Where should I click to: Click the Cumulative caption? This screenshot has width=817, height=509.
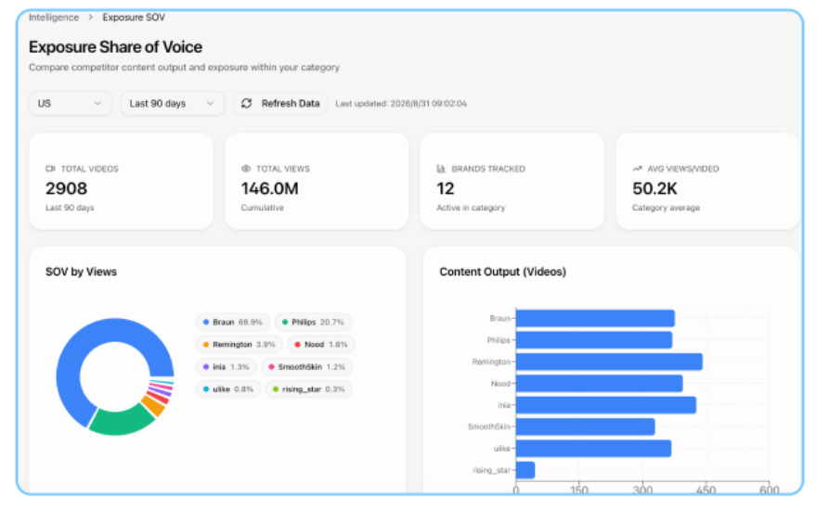263,208
